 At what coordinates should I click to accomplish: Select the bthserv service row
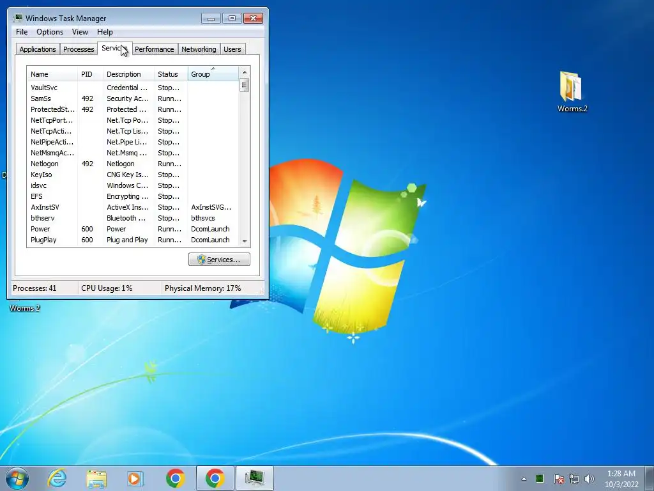click(x=133, y=218)
